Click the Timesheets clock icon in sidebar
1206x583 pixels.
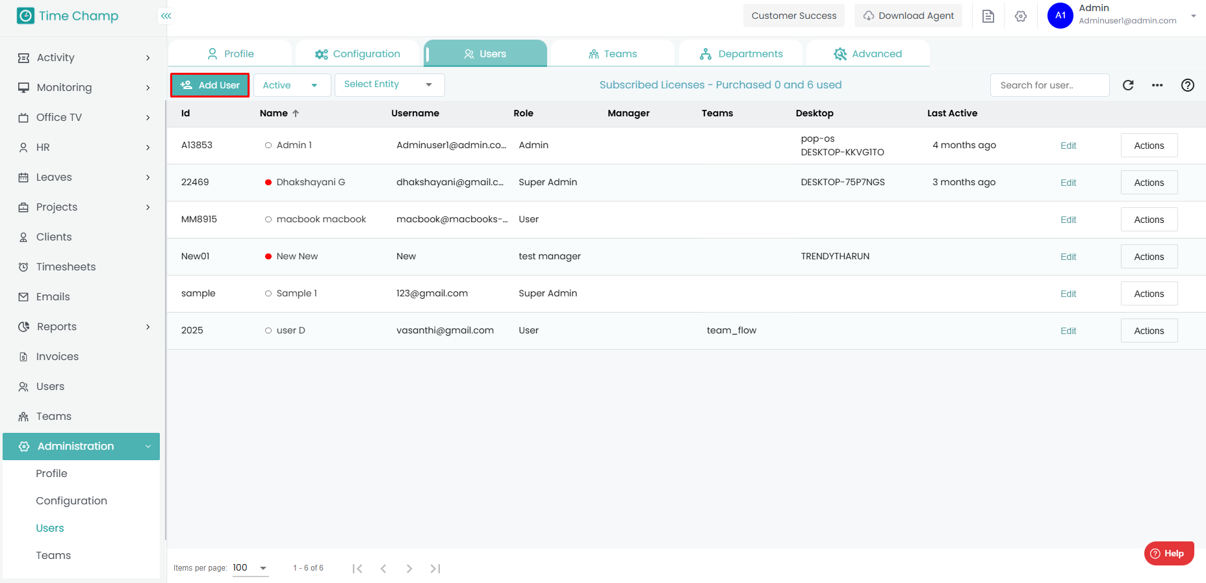(x=23, y=267)
